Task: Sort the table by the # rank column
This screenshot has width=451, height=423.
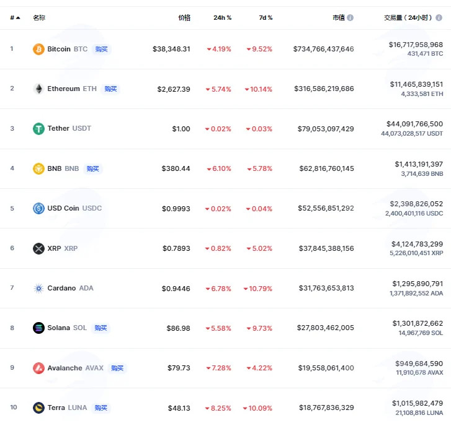Action: click(x=15, y=18)
